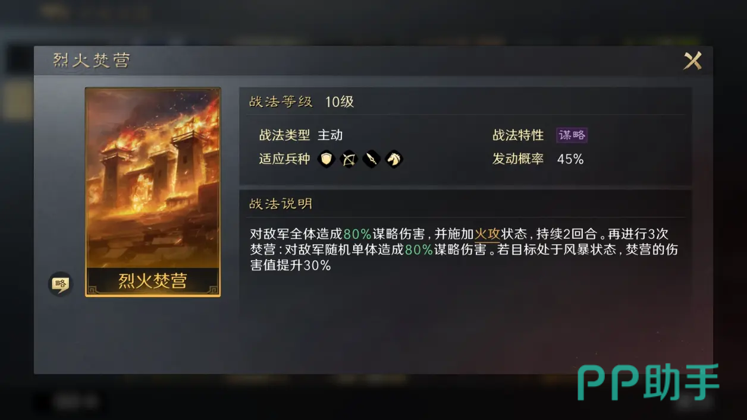Click the second green 80% 焚营 value
The height and width of the screenshot is (420, 747).
(x=419, y=250)
